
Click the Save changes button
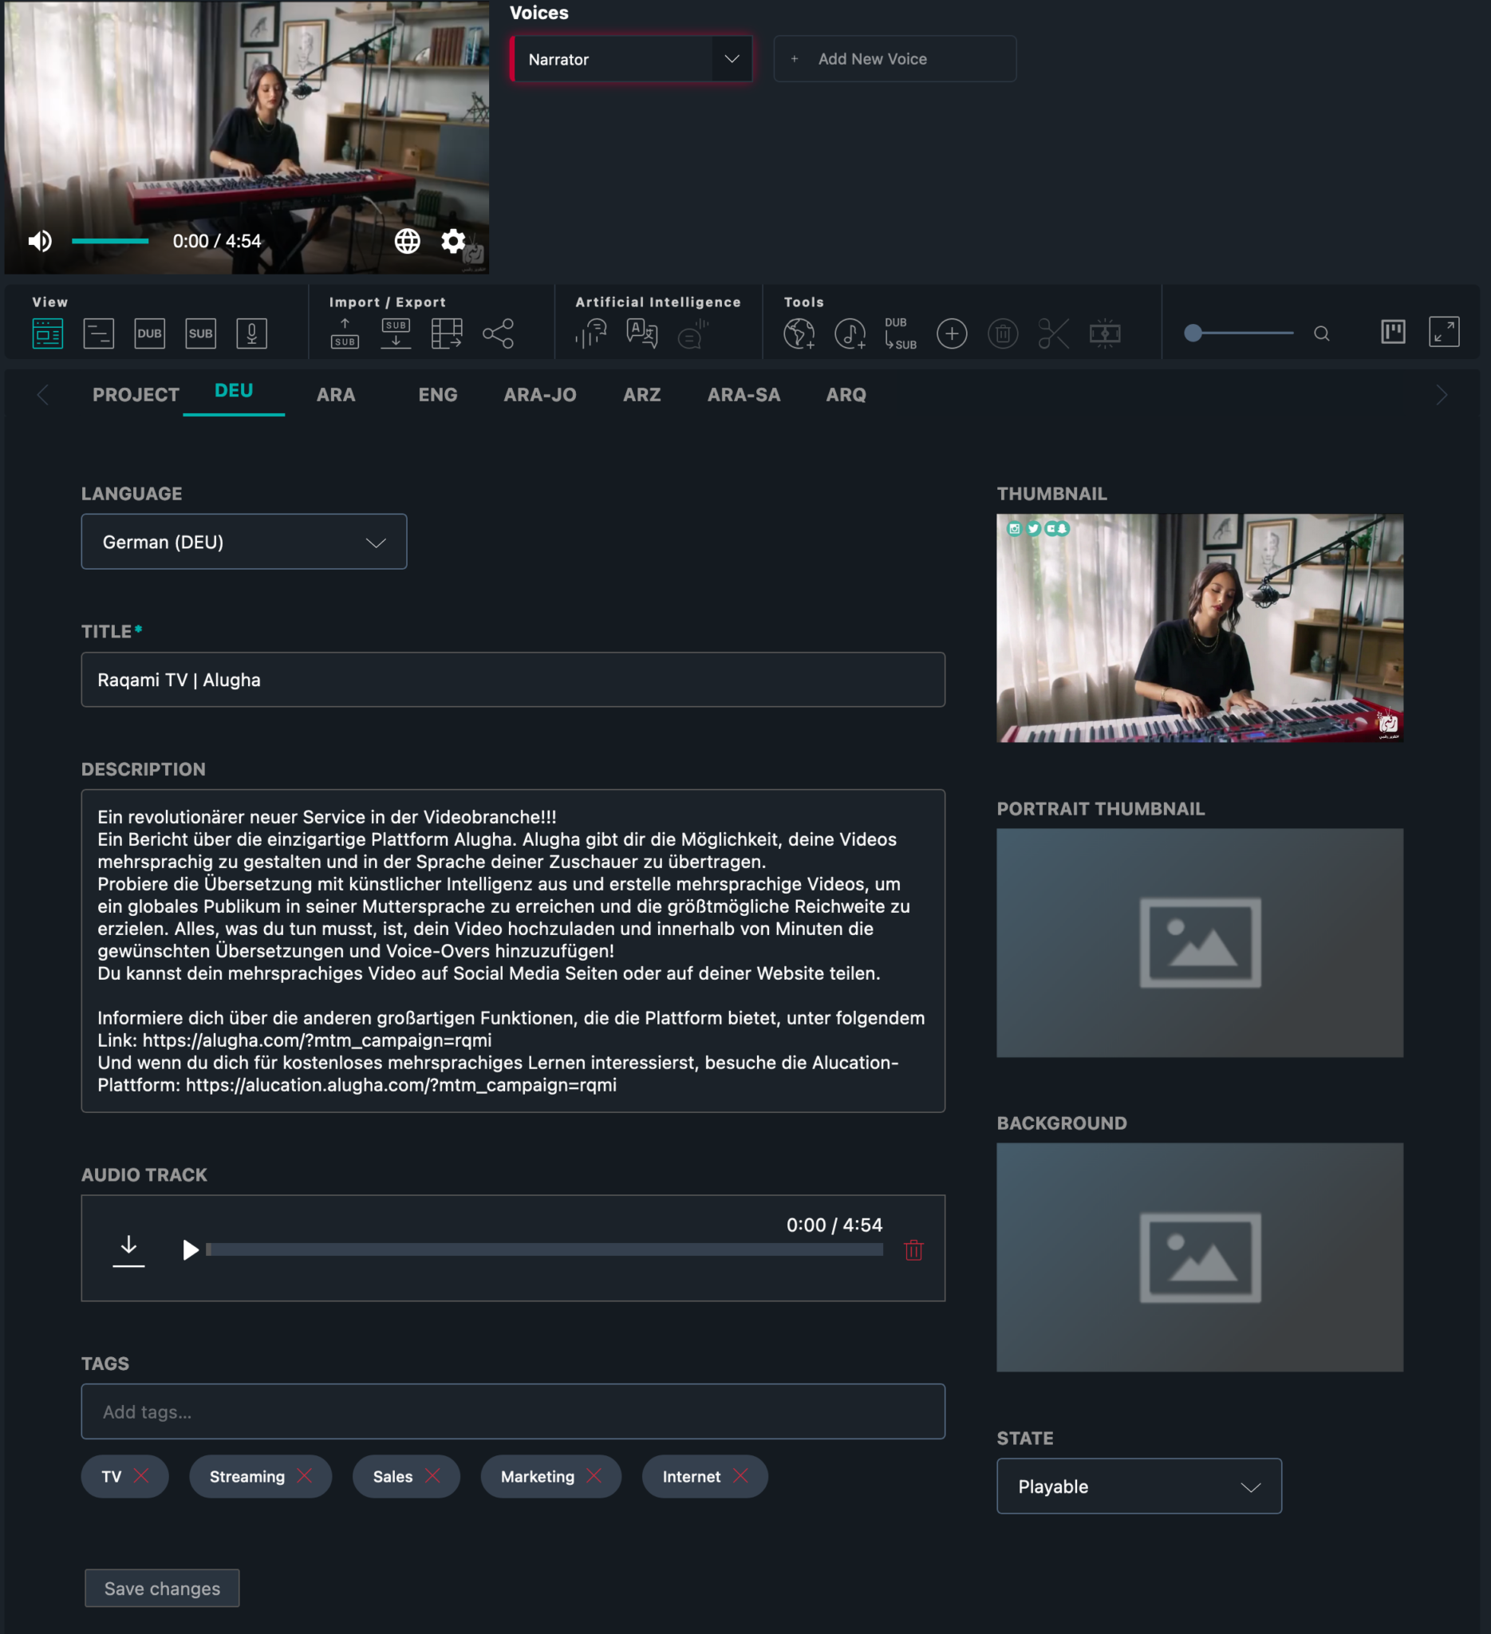point(162,1588)
